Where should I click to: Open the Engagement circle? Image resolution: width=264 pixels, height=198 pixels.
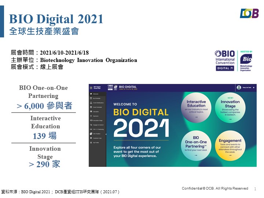(230, 146)
